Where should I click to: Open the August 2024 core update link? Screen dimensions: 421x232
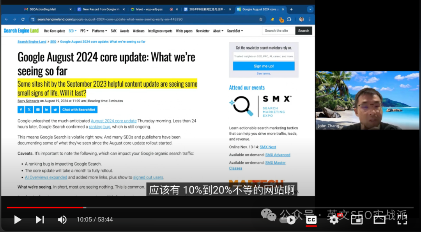coord(114,121)
